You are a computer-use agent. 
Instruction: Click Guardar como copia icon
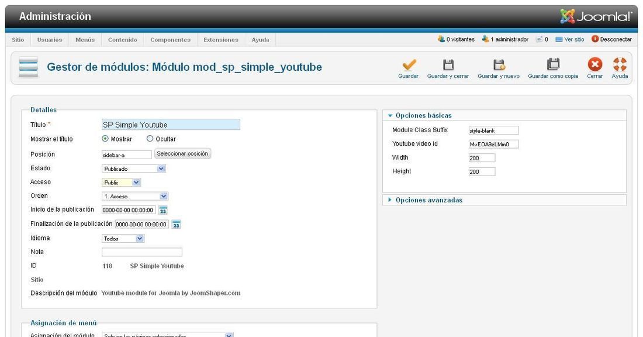pos(553,64)
